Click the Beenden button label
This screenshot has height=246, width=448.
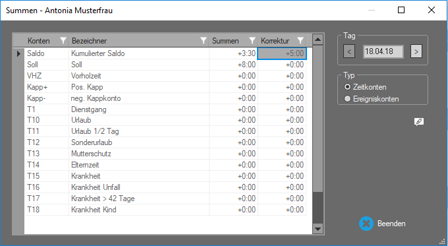tap(391, 224)
